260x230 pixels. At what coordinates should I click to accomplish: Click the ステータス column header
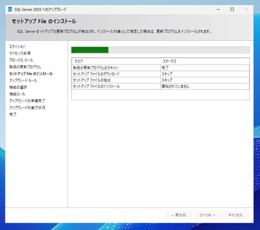click(205, 61)
